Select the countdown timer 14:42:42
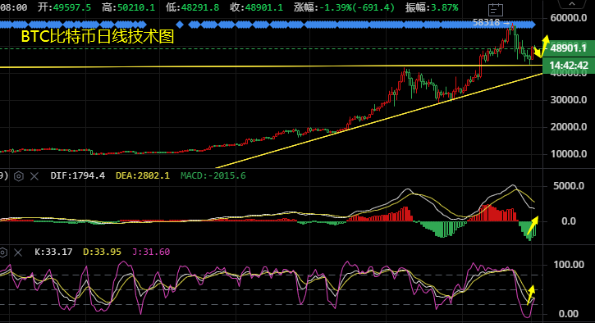This screenshot has width=595, height=323. click(x=569, y=66)
